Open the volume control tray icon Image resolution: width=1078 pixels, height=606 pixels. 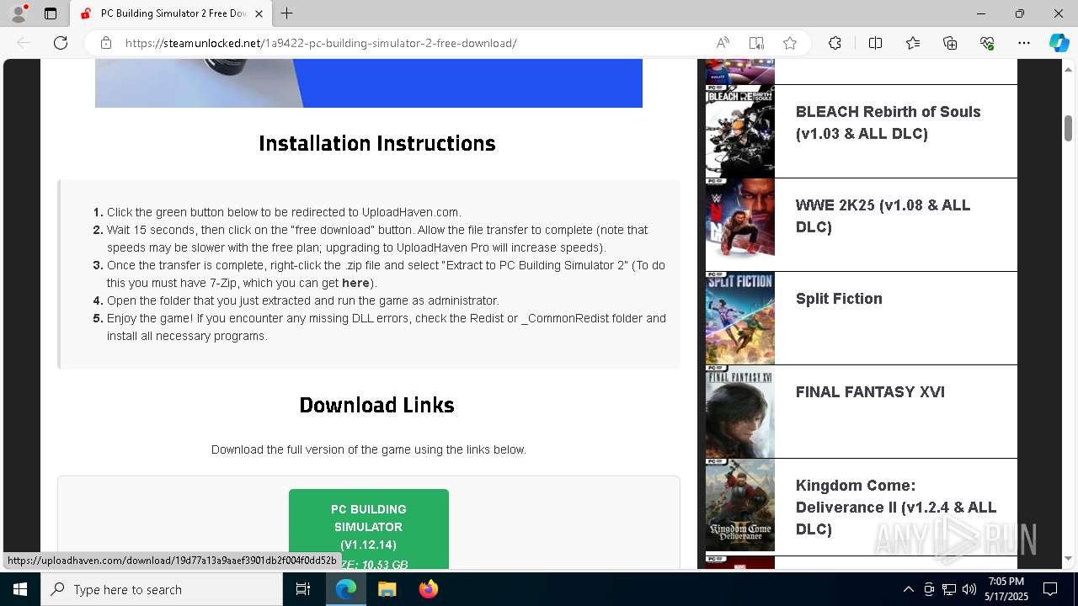pyautogui.click(x=969, y=589)
